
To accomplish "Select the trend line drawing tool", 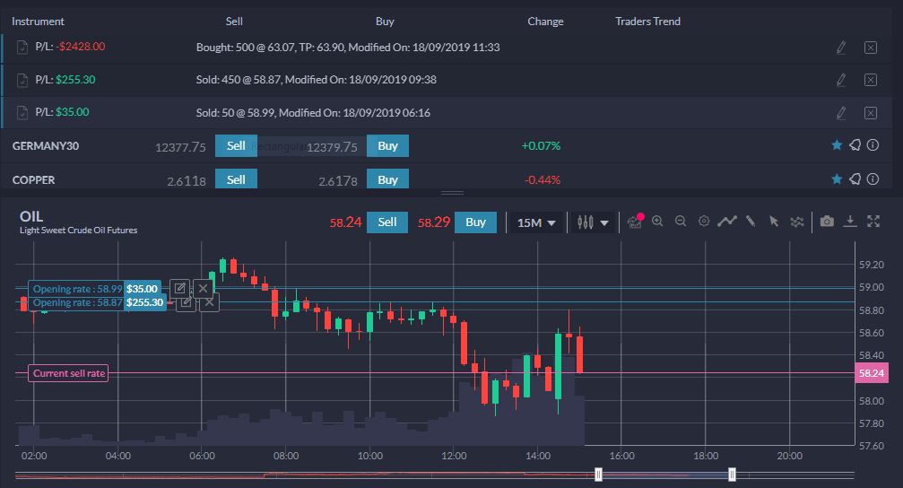I will [727, 222].
